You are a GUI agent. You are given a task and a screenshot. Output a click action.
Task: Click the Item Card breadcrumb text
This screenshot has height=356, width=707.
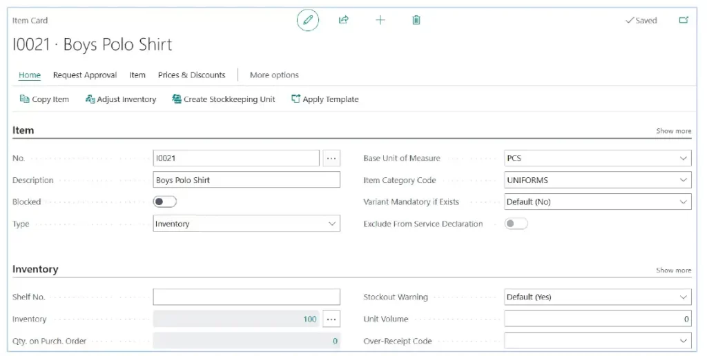30,20
